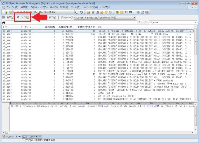Click the SQL list vertical scrollbar up arrow

[x=196, y=27]
